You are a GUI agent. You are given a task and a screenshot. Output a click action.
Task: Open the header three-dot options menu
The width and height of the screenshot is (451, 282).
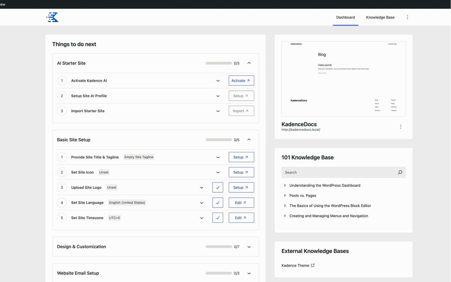(x=407, y=17)
